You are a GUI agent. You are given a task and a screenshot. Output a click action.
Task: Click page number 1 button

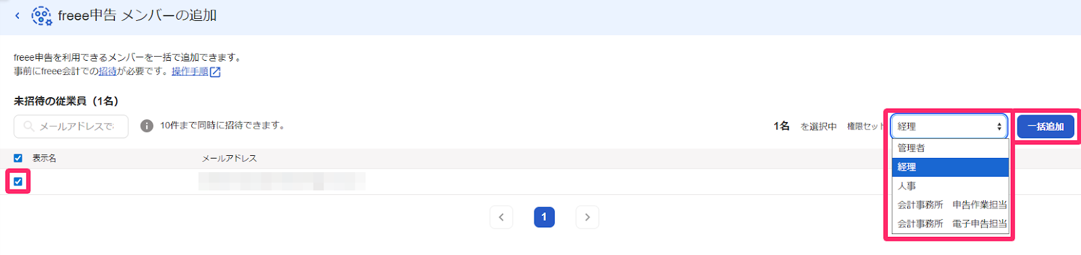click(x=544, y=217)
